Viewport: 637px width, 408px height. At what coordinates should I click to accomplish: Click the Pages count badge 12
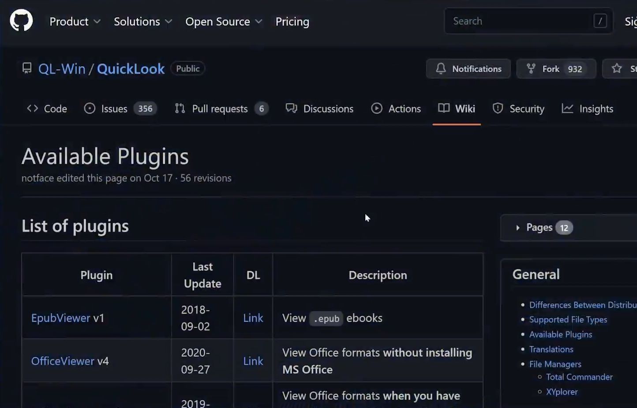[x=564, y=228]
